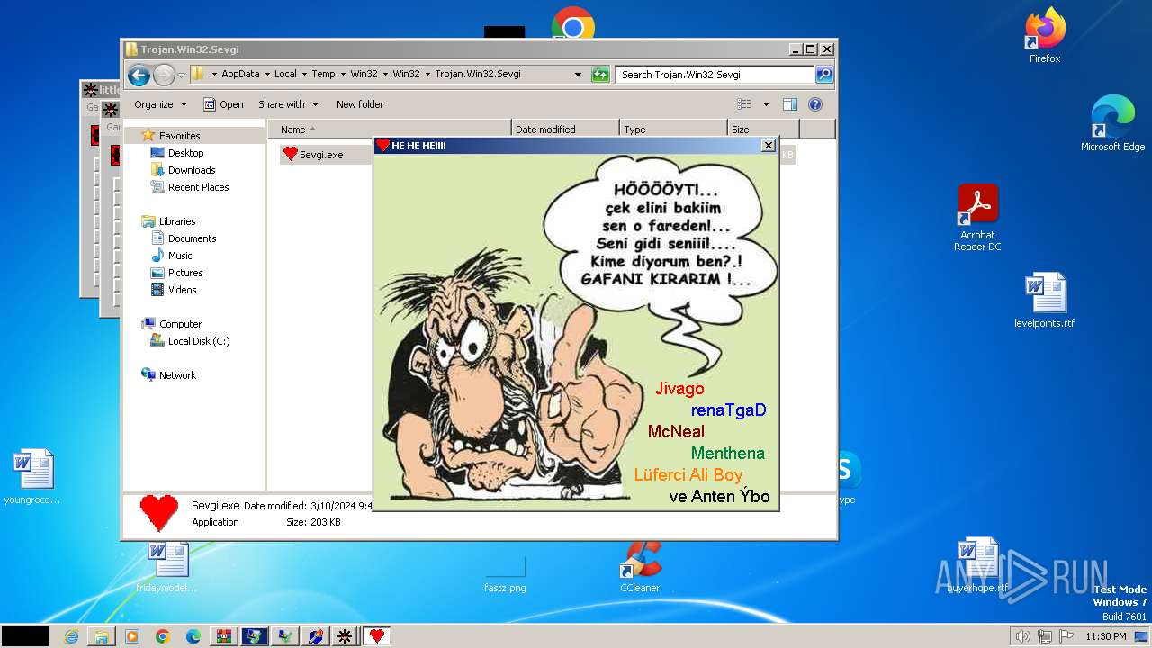The width and height of the screenshot is (1152, 648).
Task: Open the Documents library
Action: pyautogui.click(x=192, y=238)
